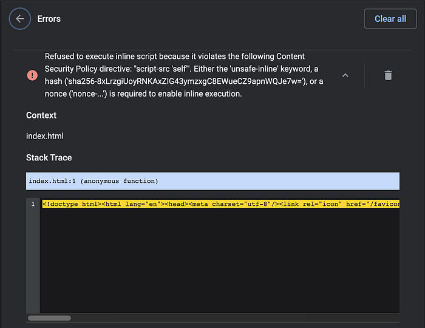Click the Clear all button
Screen dimensions: 425x328
click(390, 19)
